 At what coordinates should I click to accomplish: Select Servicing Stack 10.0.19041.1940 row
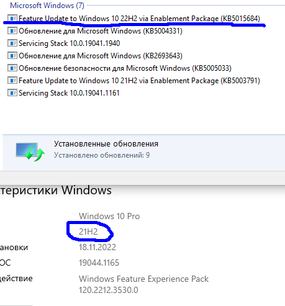click(x=70, y=43)
